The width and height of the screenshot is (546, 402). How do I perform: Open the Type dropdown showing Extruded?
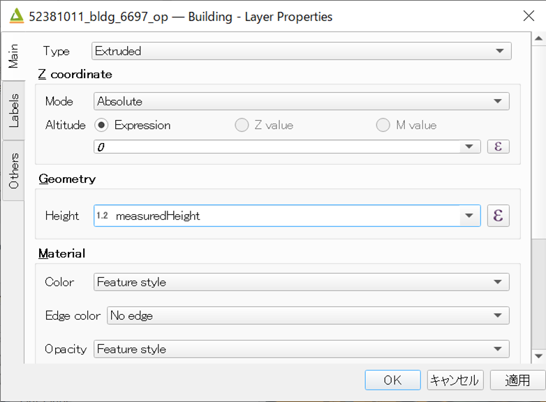(x=302, y=51)
